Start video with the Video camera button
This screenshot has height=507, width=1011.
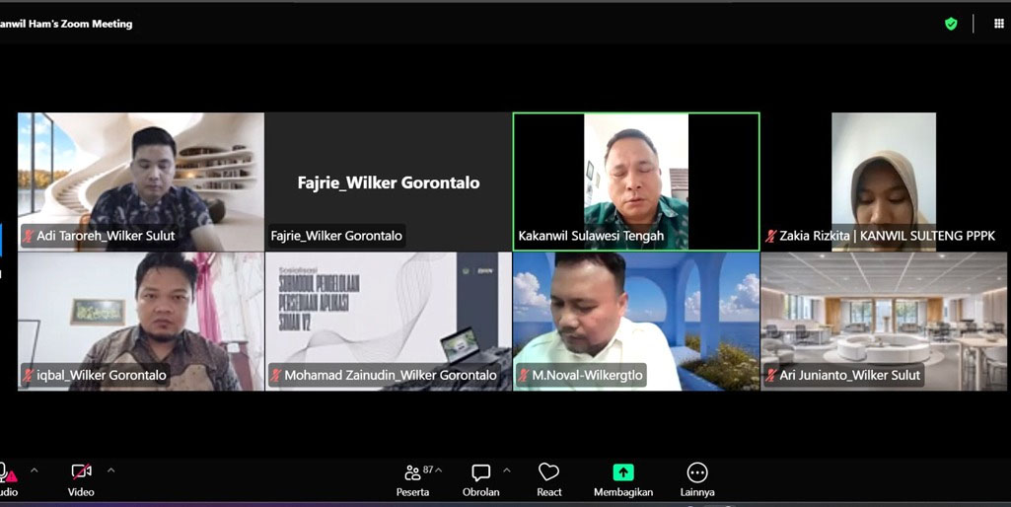[81, 480]
